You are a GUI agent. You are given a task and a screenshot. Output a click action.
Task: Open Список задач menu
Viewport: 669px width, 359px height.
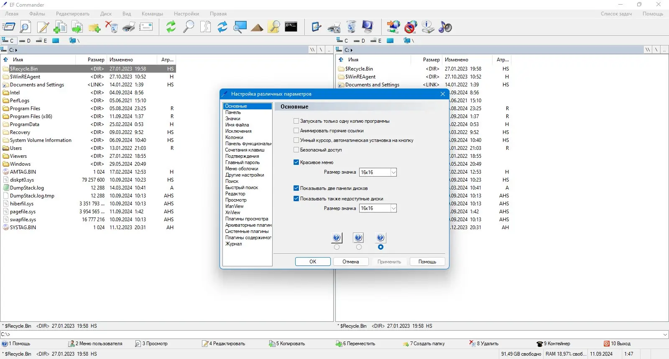[x=616, y=14]
